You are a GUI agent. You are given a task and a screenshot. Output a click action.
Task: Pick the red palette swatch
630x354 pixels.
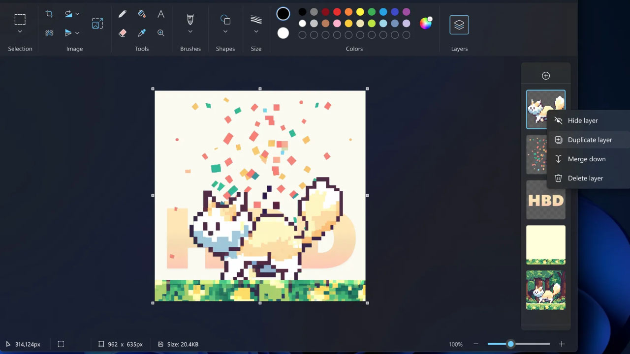pyautogui.click(x=337, y=12)
